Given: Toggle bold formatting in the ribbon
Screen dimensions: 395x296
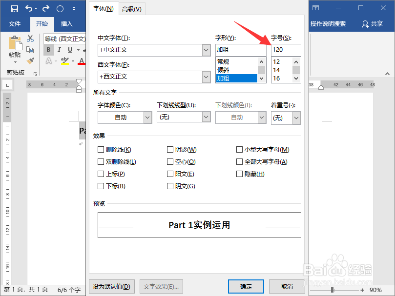Looking at the screenshot, I should pyautogui.click(x=48, y=50).
